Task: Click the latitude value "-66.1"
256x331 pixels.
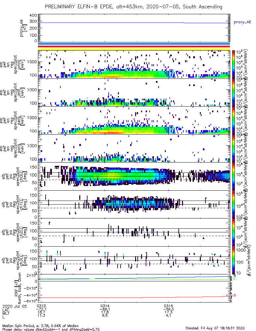Action: point(105,309)
